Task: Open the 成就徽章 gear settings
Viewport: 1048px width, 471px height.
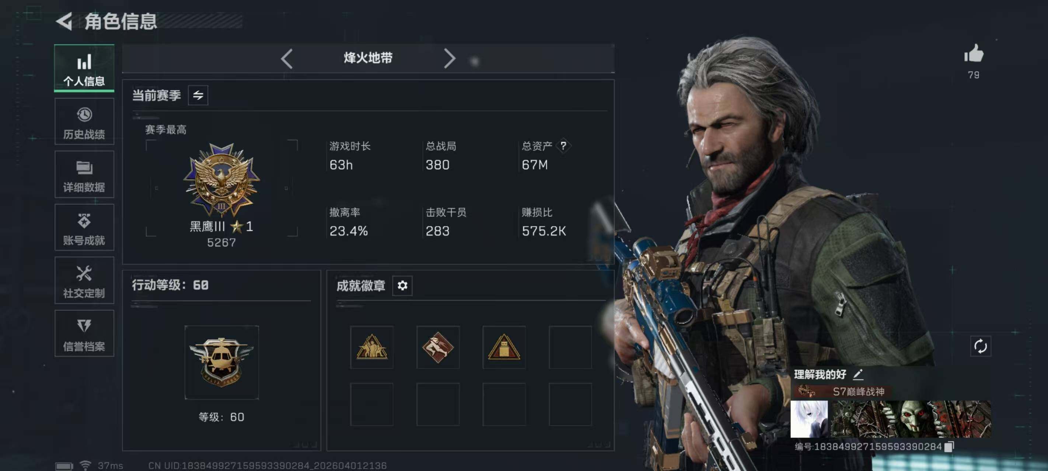Action: click(402, 286)
